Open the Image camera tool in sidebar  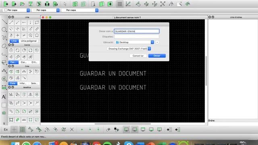pos(4,113)
